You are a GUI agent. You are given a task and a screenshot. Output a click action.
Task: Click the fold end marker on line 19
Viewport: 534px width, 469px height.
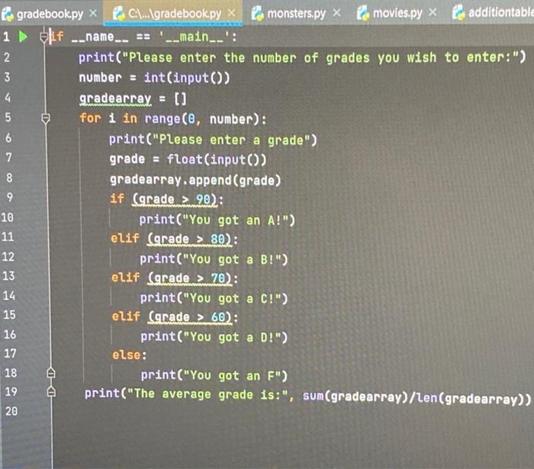pyautogui.click(x=51, y=392)
